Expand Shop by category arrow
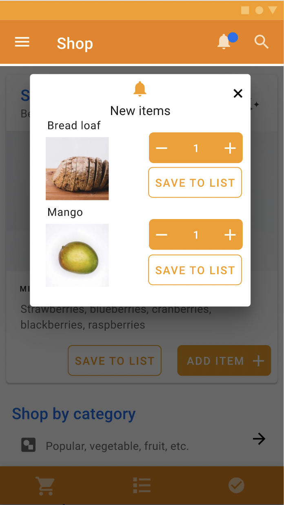This screenshot has height=505, width=284. (259, 439)
